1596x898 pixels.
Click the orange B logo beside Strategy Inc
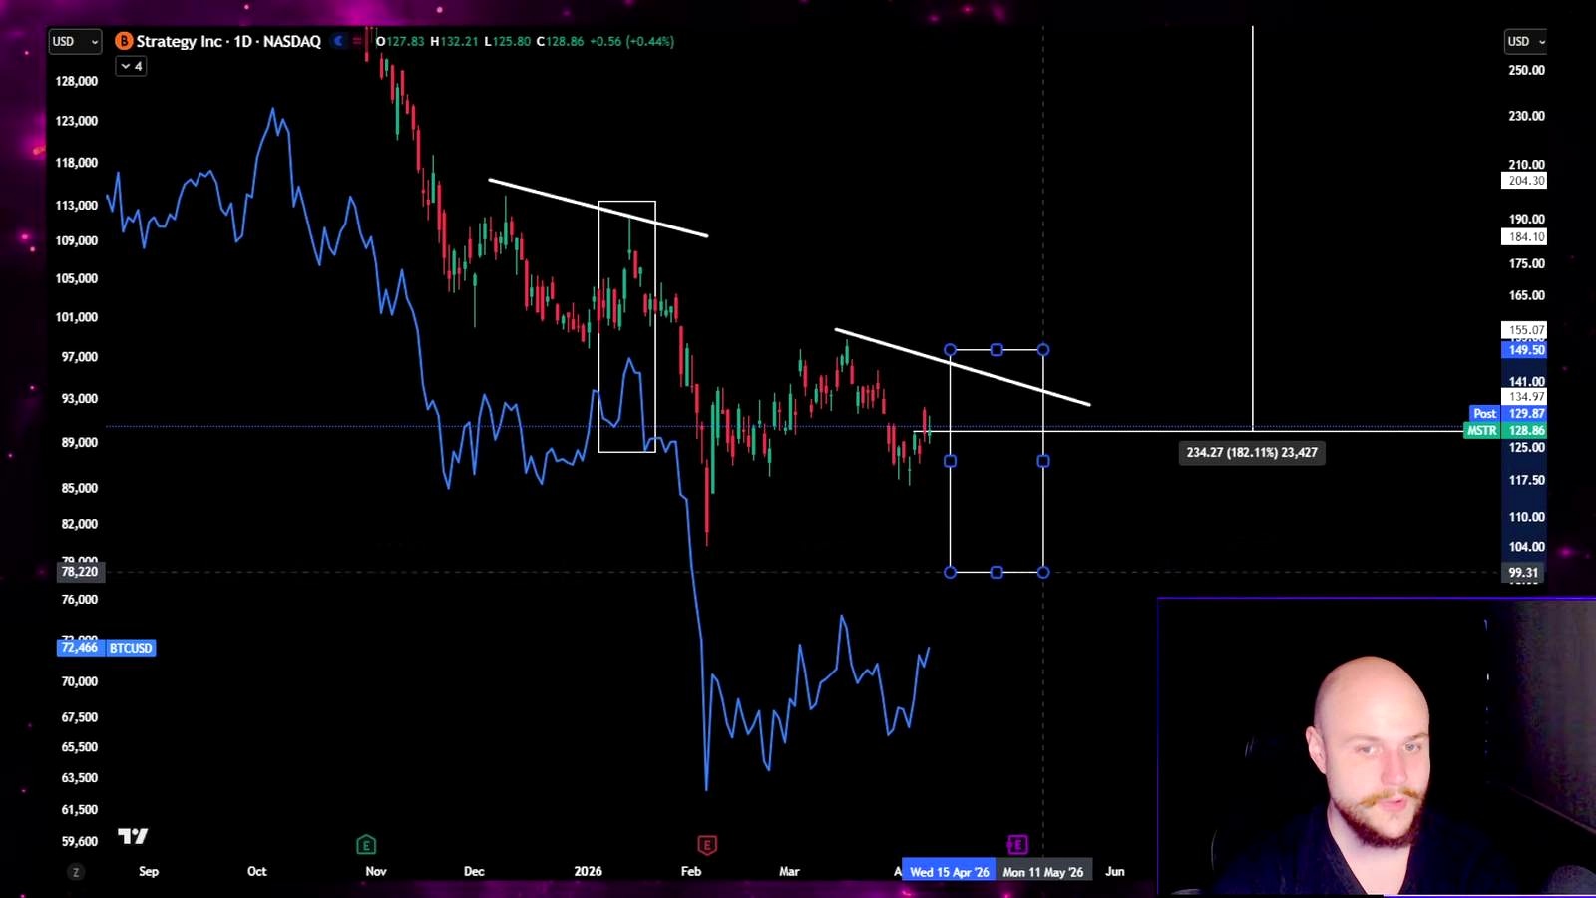tap(124, 41)
